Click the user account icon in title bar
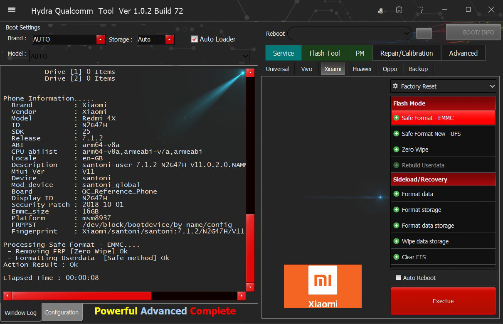Viewport: 503px width, 324px height. tap(380, 10)
